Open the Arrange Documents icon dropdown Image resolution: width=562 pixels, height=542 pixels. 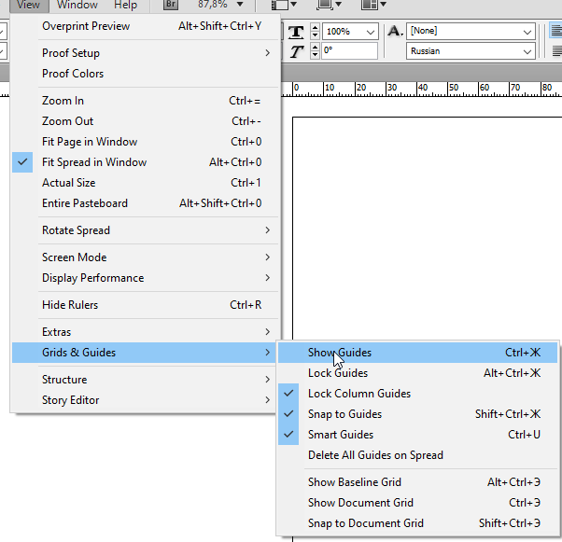point(373,5)
